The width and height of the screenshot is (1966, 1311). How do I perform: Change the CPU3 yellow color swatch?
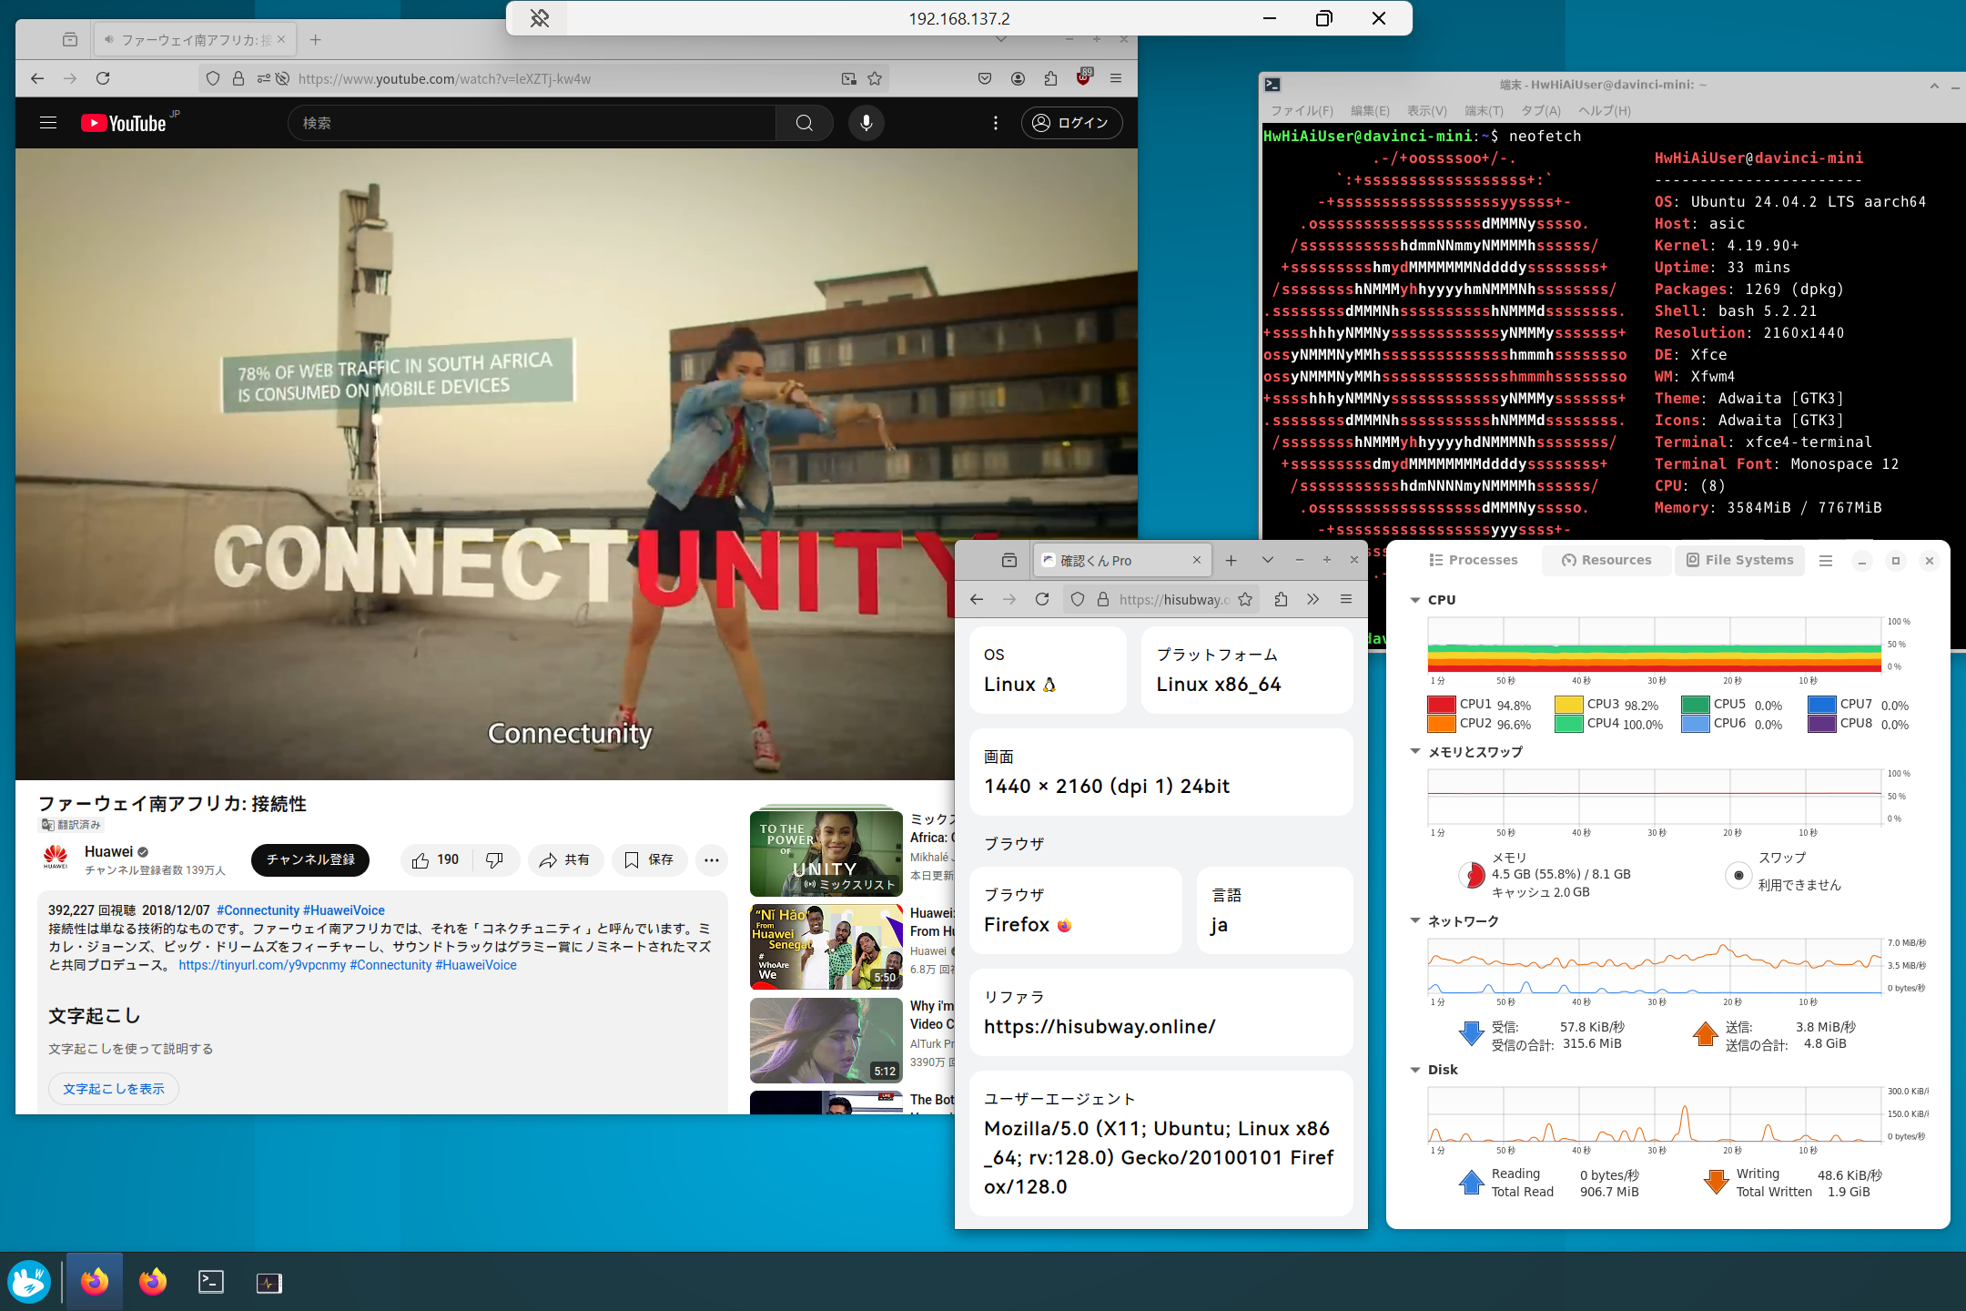(x=1569, y=705)
